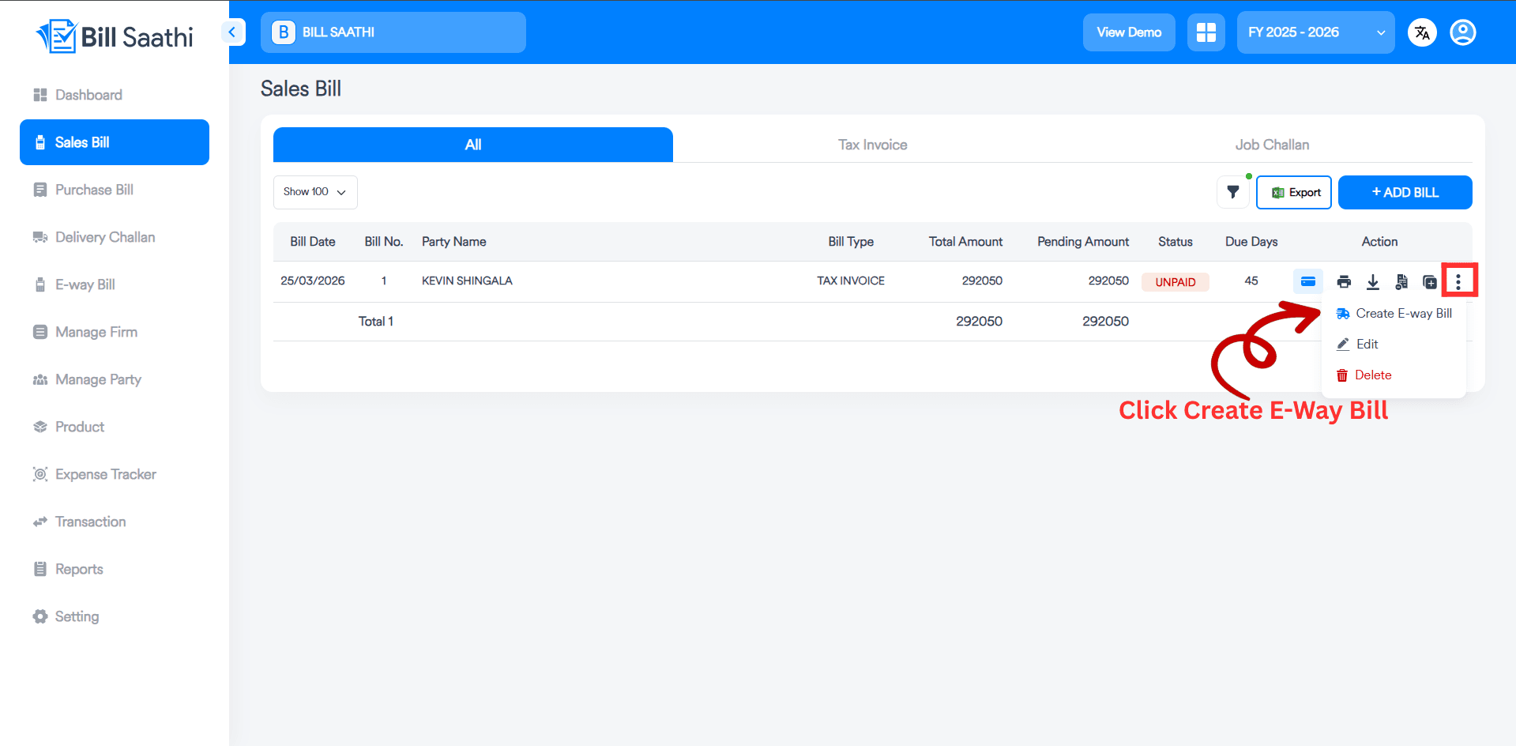1516x746 pixels.
Task: Open Setting in the sidebar
Action: pos(115,616)
